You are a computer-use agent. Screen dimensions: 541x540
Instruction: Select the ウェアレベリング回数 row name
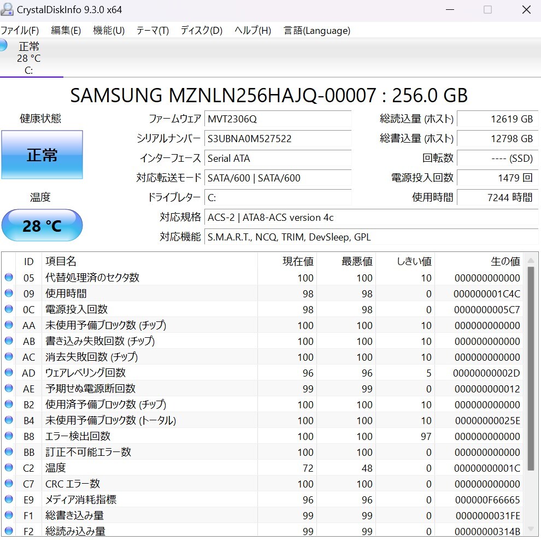tap(86, 373)
